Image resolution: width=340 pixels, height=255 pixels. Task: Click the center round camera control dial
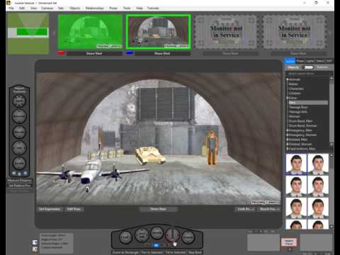tap(157, 233)
